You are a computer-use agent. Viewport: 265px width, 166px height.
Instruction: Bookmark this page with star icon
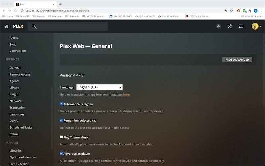(231, 11)
